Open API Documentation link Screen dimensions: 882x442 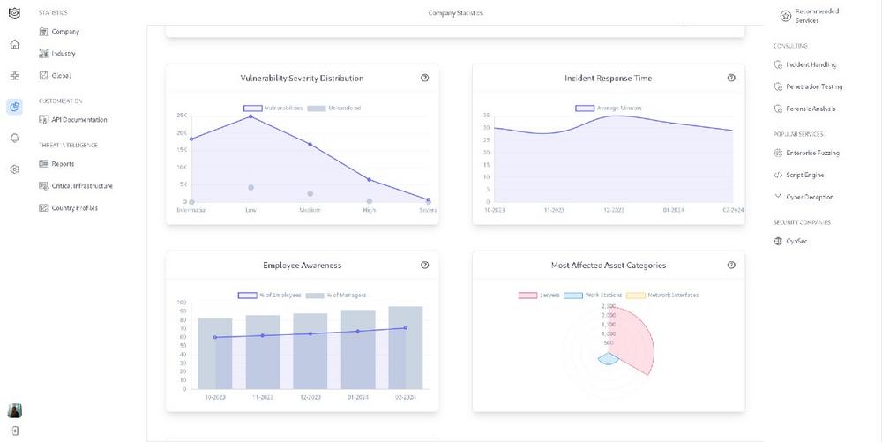point(78,120)
